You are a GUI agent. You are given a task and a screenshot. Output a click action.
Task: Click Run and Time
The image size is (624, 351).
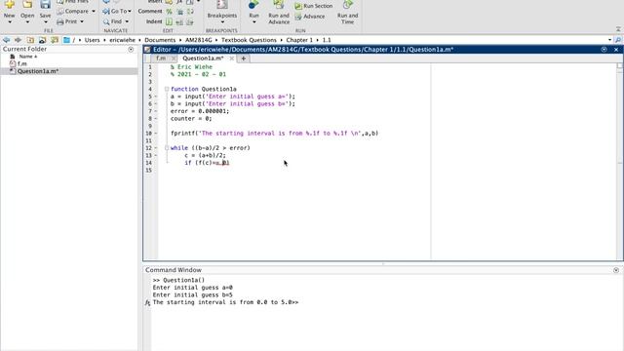tap(347, 12)
